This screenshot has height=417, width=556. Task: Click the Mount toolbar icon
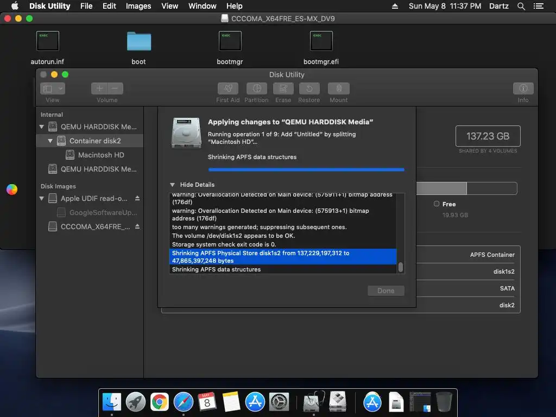point(339,89)
